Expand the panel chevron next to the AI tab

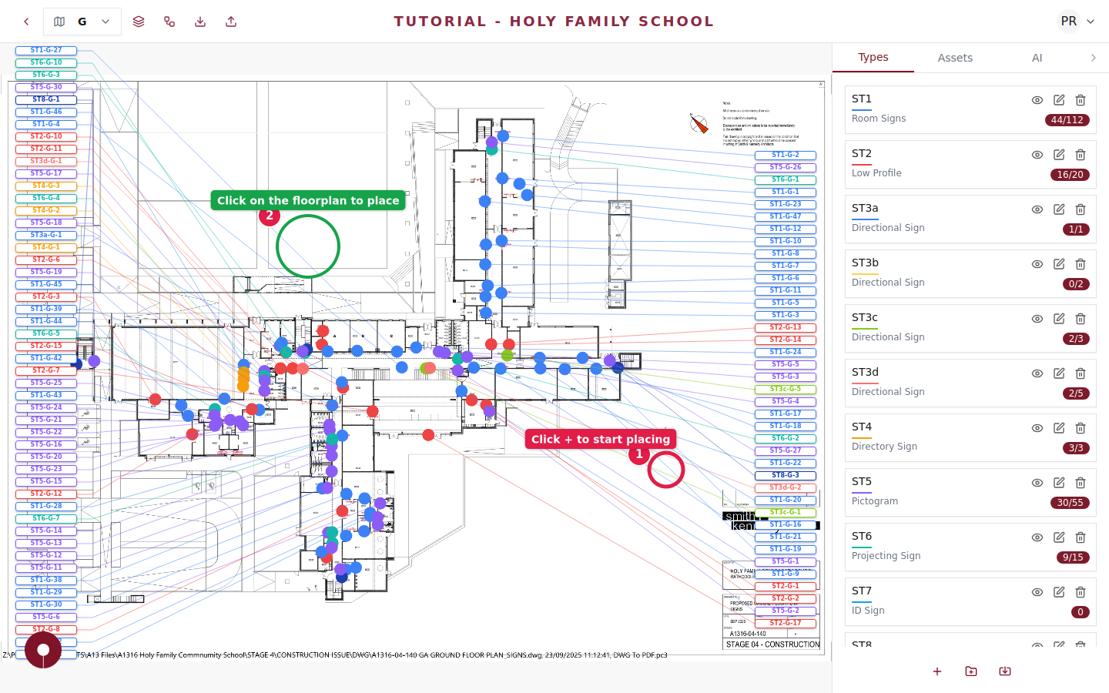click(1093, 57)
